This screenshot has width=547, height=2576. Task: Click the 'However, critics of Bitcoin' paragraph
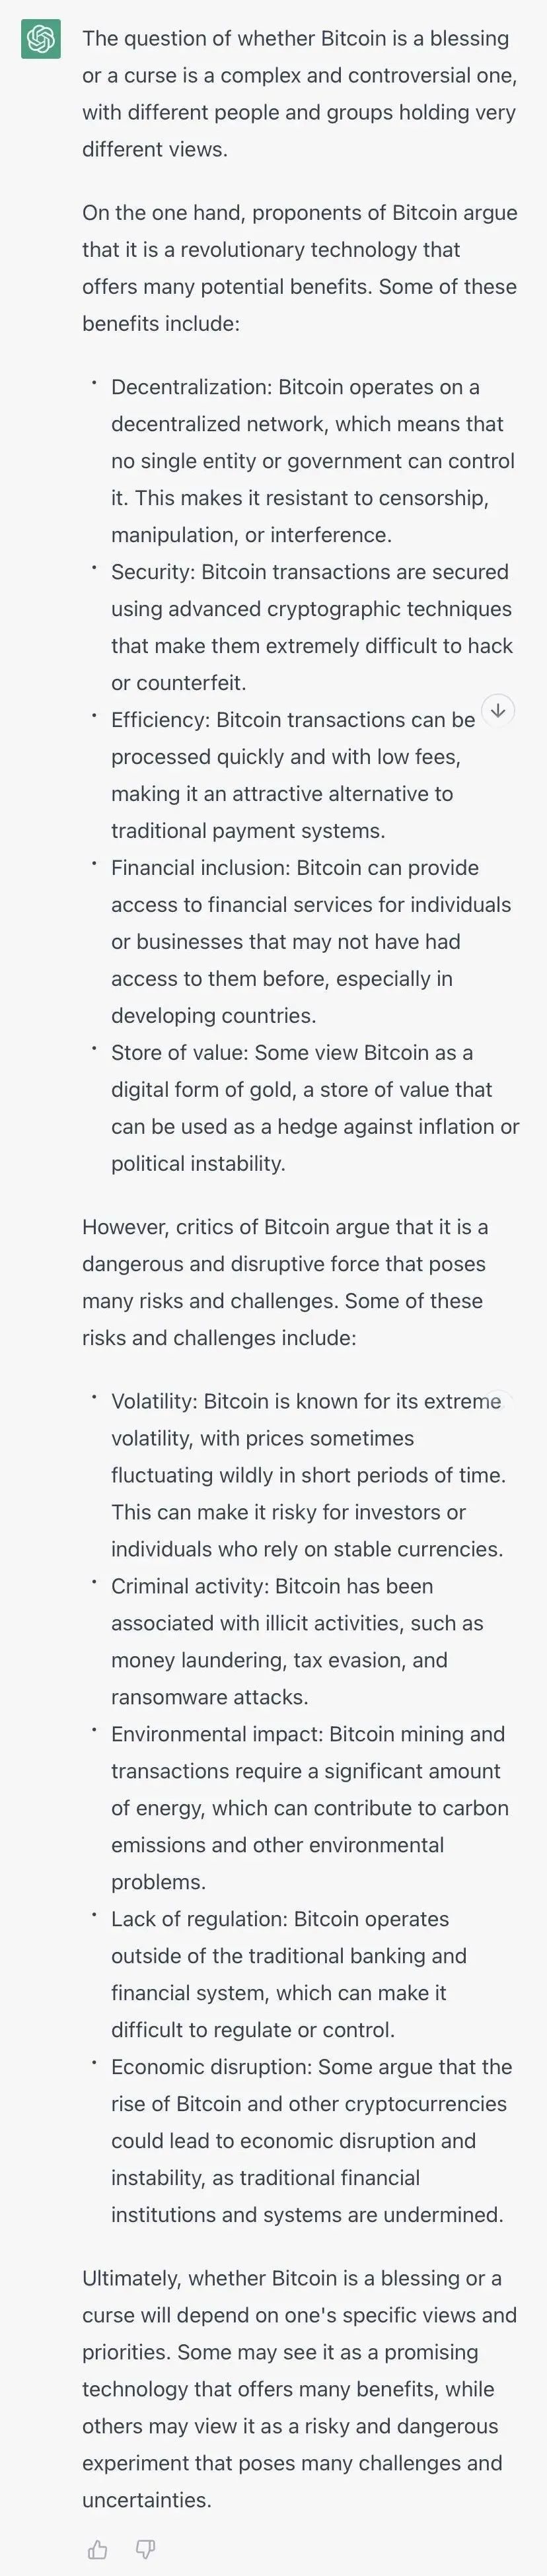pos(286,1282)
